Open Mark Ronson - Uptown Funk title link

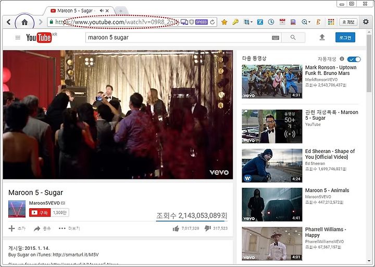331,70
